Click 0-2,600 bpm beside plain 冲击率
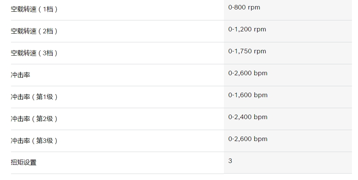This screenshot has width=358, height=180. pyautogui.click(x=248, y=73)
